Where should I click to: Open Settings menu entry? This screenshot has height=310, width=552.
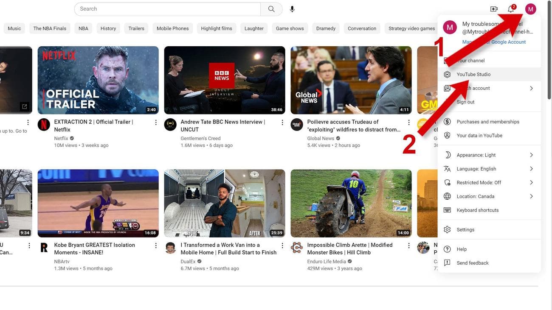tap(489, 230)
